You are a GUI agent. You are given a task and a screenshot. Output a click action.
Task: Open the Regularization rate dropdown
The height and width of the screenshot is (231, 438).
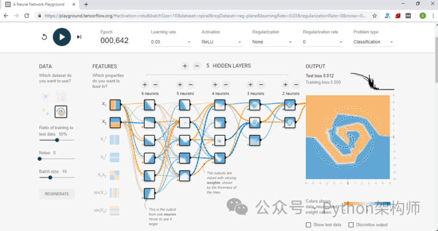[323, 42]
